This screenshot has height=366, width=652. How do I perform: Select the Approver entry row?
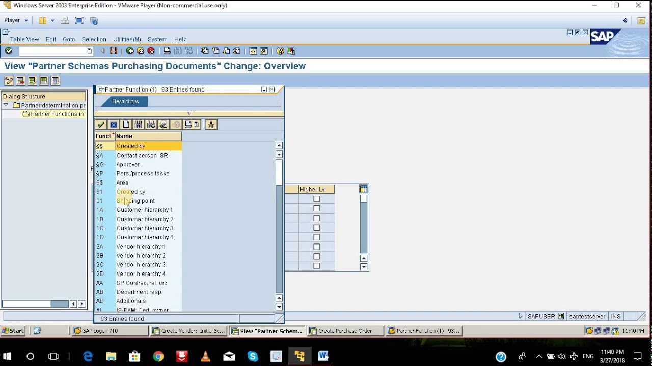(138, 165)
